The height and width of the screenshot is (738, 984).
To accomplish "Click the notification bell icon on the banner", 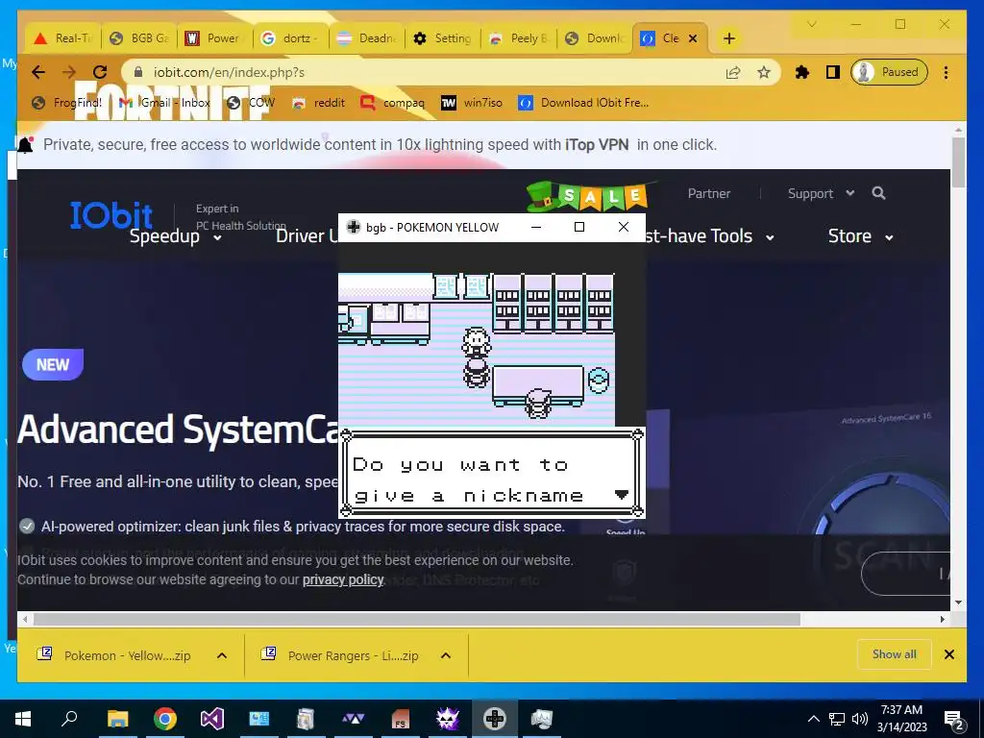I will tap(25, 145).
